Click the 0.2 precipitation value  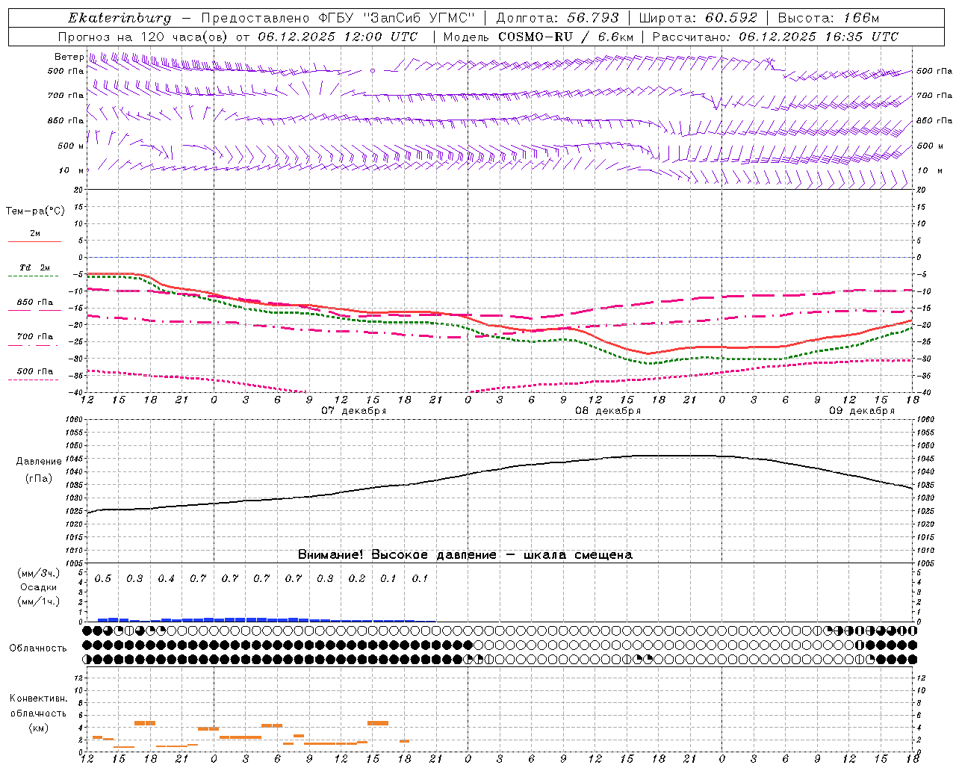point(357,578)
